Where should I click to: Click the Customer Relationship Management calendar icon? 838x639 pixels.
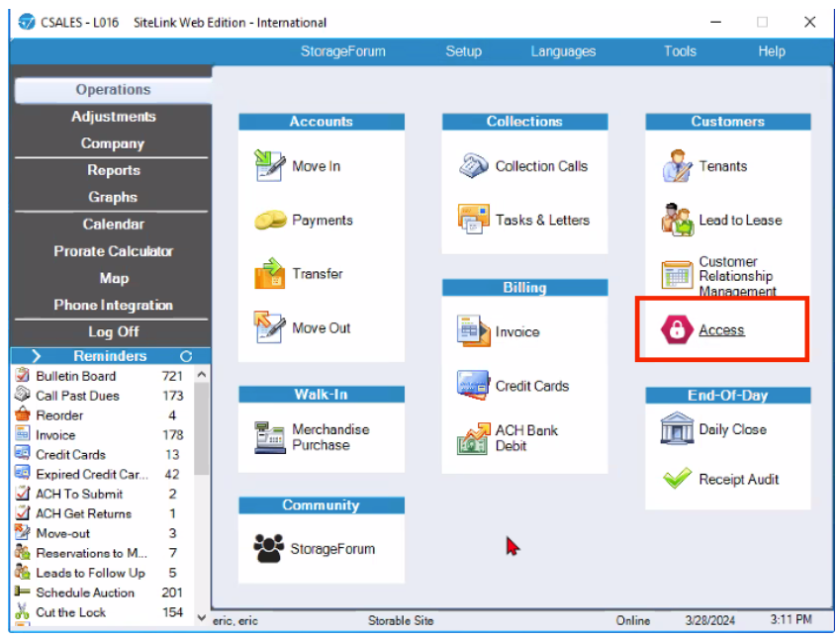(x=677, y=275)
